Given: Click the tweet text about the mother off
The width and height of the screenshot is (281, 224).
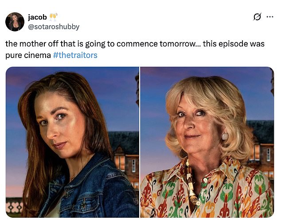Looking at the screenshot, I should (135, 50).
